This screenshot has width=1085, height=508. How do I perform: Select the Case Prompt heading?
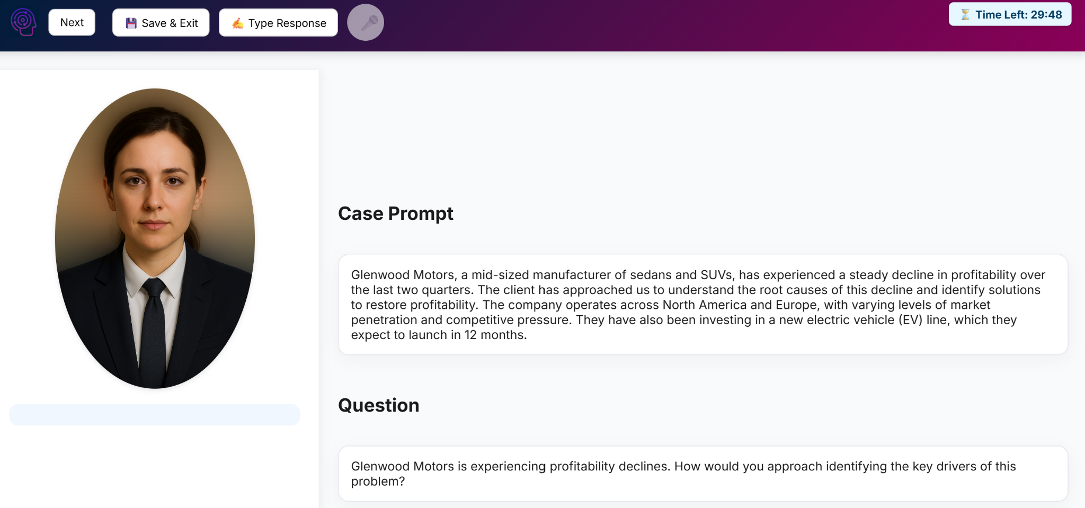396,213
